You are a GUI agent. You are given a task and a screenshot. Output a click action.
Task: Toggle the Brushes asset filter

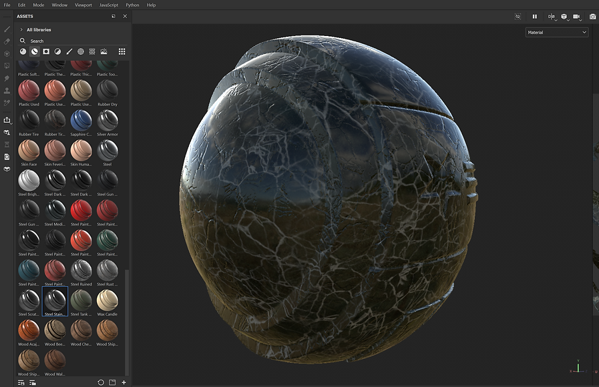[x=69, y=51]
